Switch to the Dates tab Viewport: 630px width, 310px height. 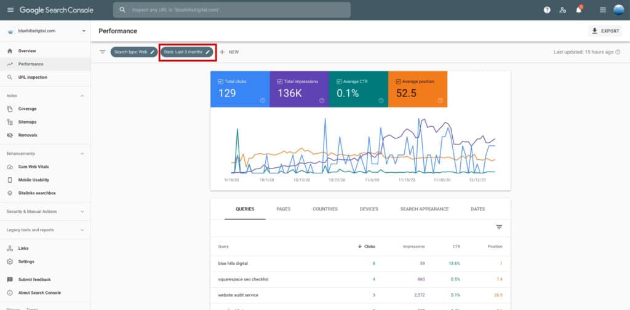point(477,209)
